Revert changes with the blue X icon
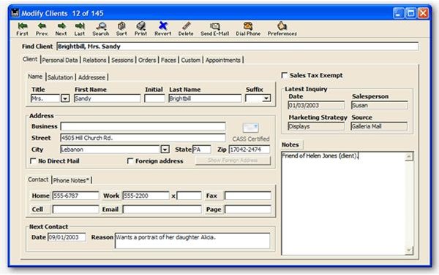 [163, 29]
